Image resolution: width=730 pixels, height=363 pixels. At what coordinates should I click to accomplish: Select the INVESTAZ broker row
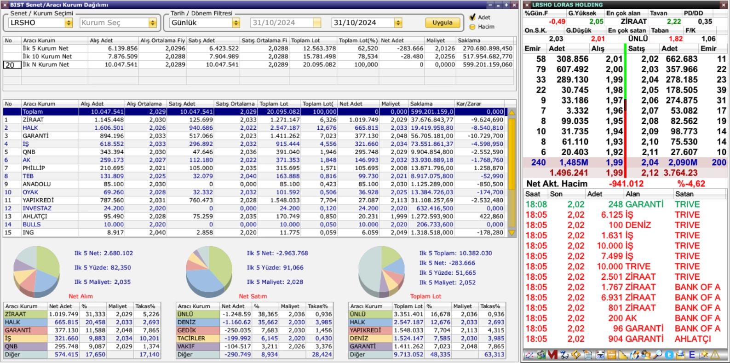pos(254,208)
